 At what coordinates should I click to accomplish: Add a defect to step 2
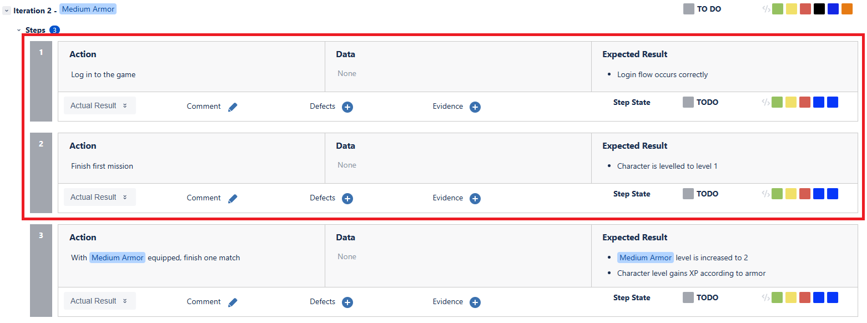(x=347, y=199)
